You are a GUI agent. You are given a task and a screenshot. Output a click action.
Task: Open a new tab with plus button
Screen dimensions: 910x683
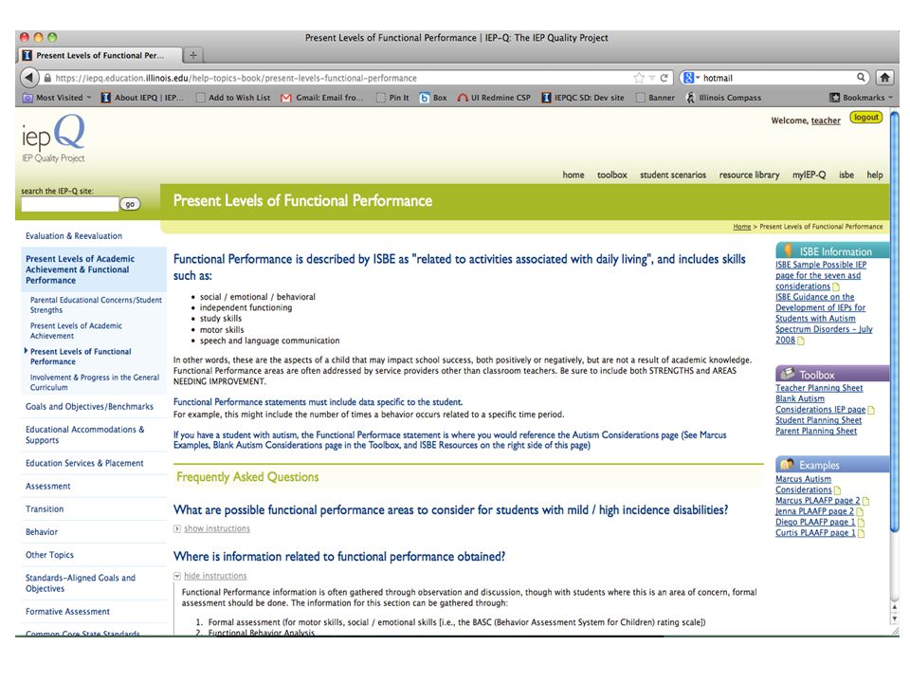click(x=193, y=55)
